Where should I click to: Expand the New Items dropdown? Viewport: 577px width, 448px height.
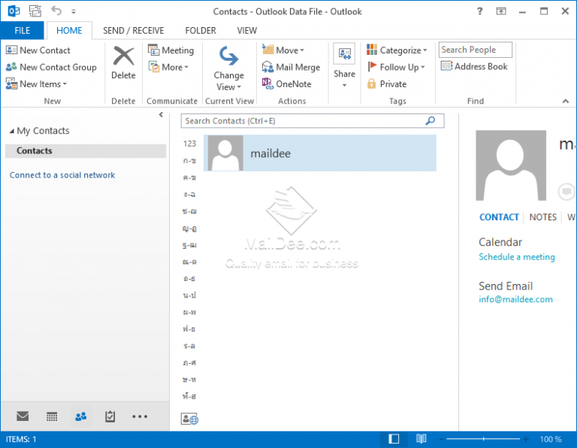click(x=38, y=84)
